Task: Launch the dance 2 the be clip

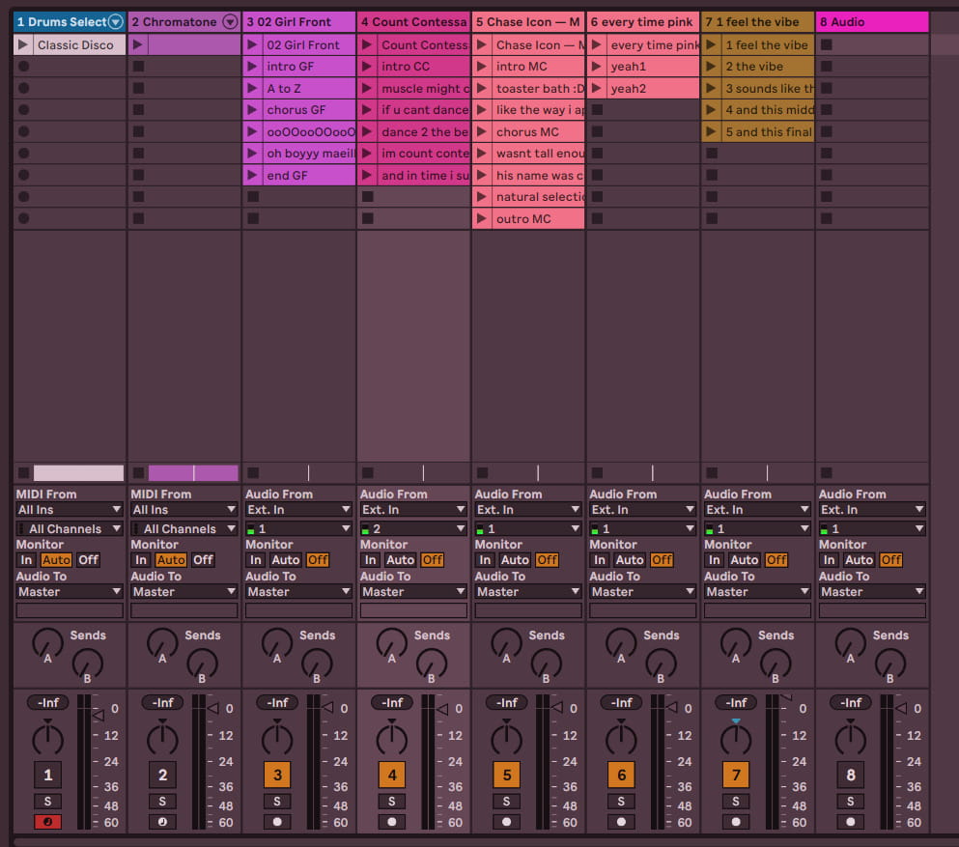Action: click(x=367, y=131)
